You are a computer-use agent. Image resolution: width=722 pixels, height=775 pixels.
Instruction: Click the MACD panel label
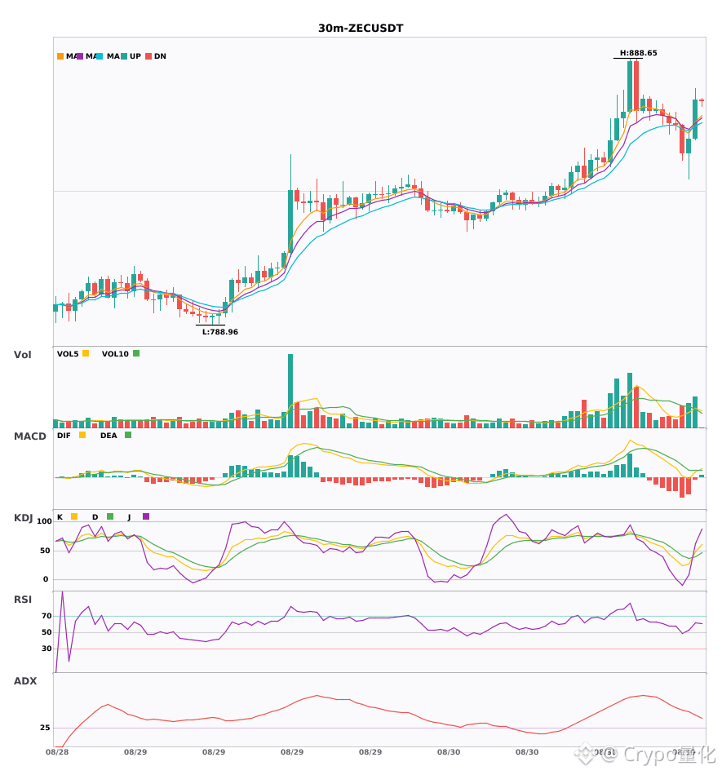click(x=29, y=436)
